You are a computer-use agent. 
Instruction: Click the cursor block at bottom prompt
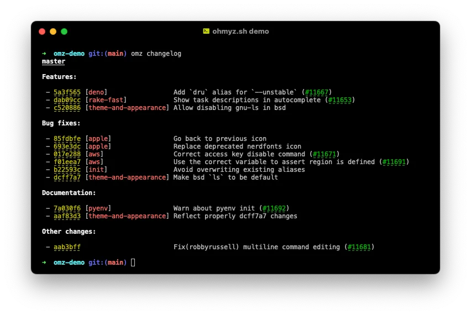(x=133, y=262)
